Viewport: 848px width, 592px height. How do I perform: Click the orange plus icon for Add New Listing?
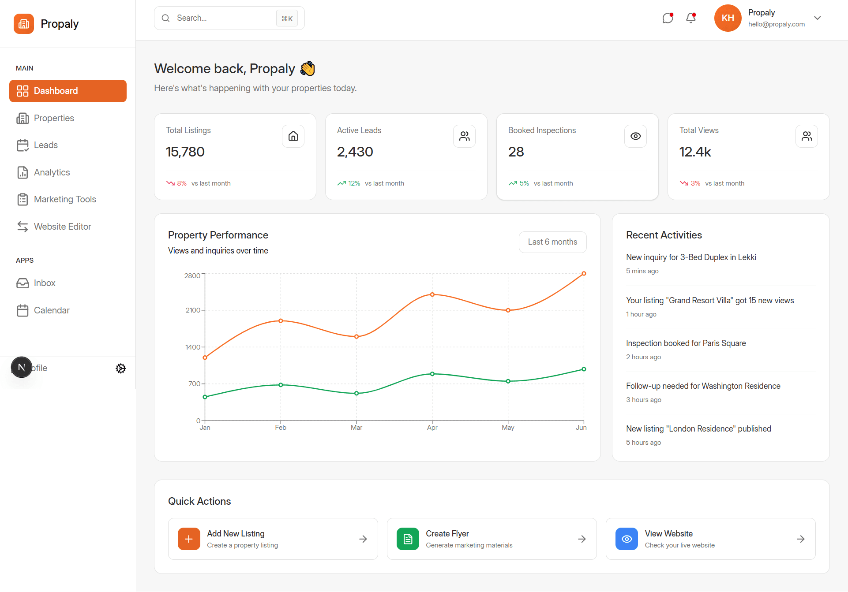(x=189, y=539)
